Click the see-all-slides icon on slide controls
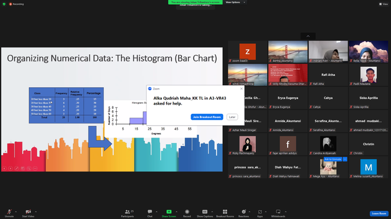The width and height of the screenshot is (391, 219). 23,169
